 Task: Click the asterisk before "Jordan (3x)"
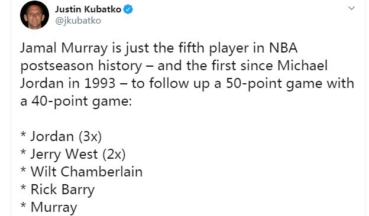pyautogui.click(x=23, y=135)
